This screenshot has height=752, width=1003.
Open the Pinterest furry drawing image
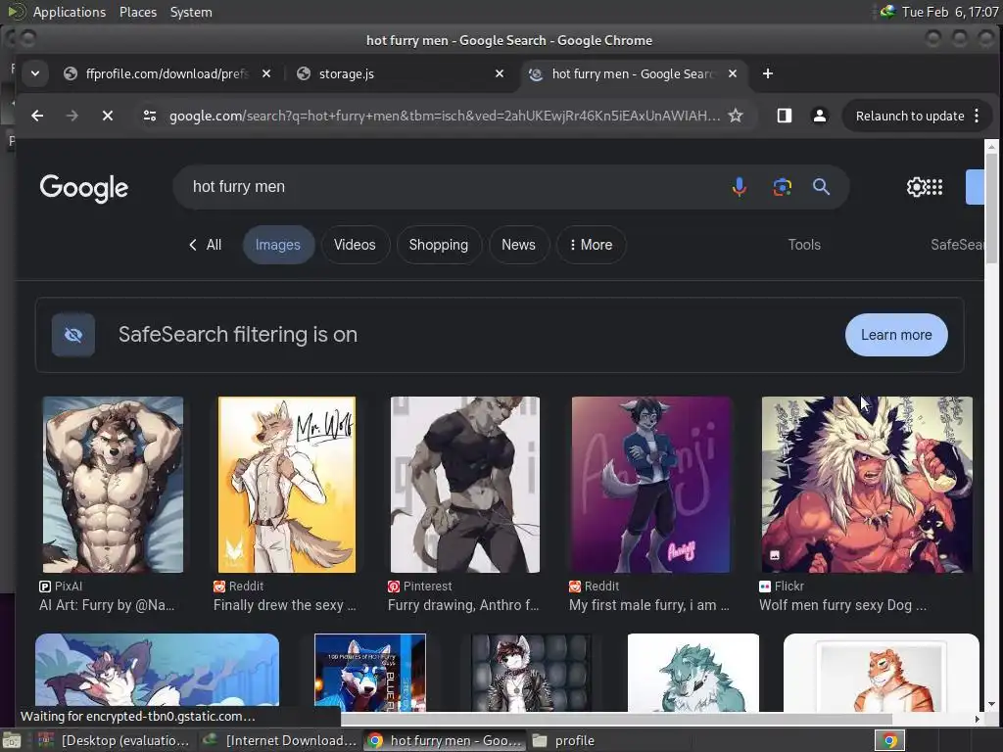(465, 484)
